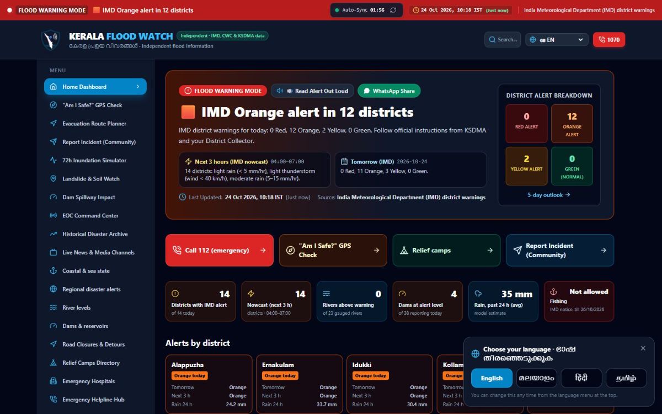Click the Auto-Sync refresh icon
Image resolution: width=662 pixels, height=414 pixels.
393,10
